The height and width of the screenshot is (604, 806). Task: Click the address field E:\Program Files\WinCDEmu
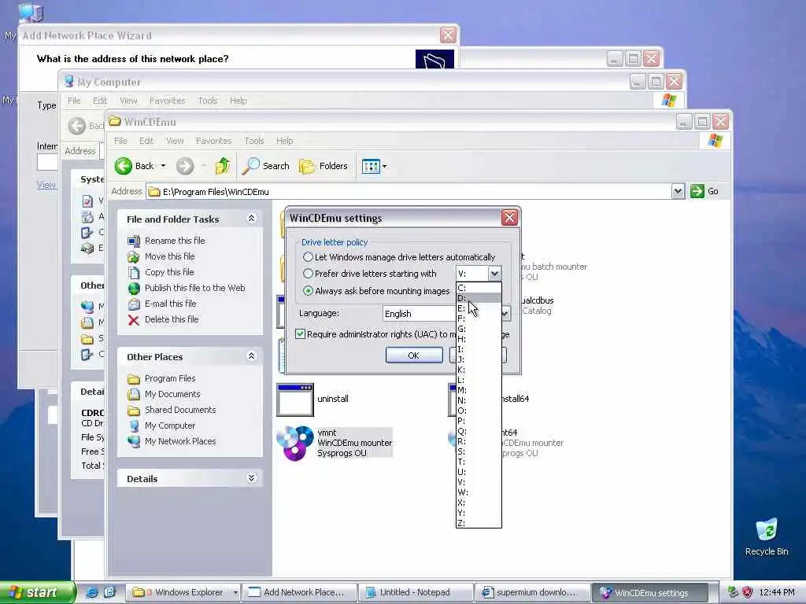(x=409, y=192)
